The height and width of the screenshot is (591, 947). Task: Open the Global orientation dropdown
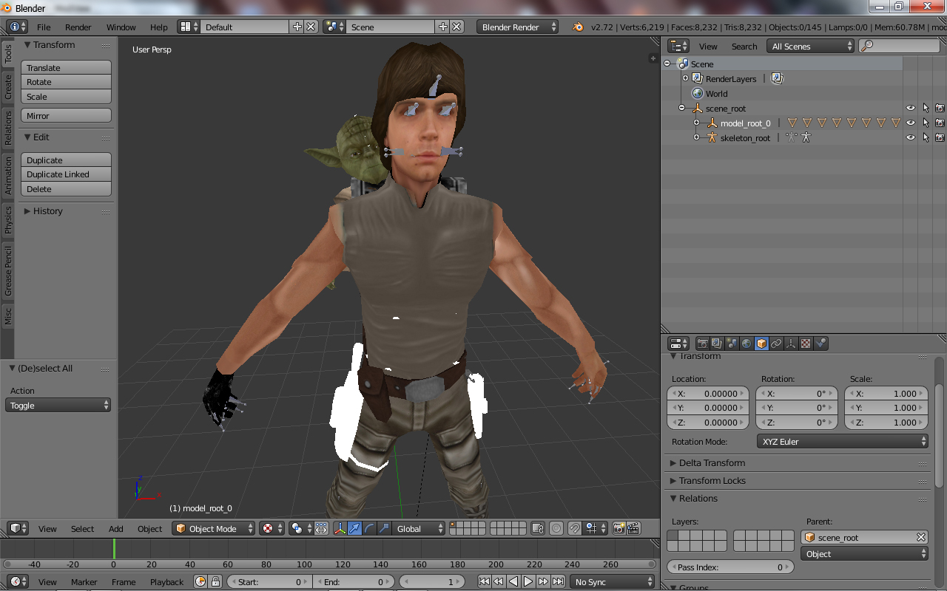[419, 528]
